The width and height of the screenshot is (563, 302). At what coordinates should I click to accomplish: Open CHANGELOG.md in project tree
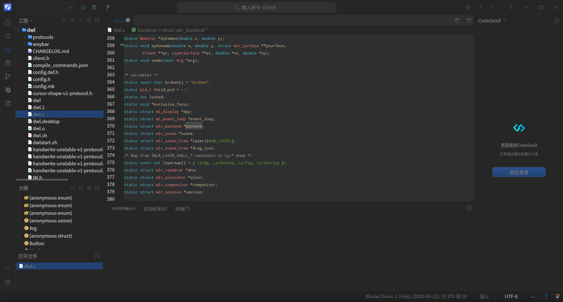[x=51, y=51]
